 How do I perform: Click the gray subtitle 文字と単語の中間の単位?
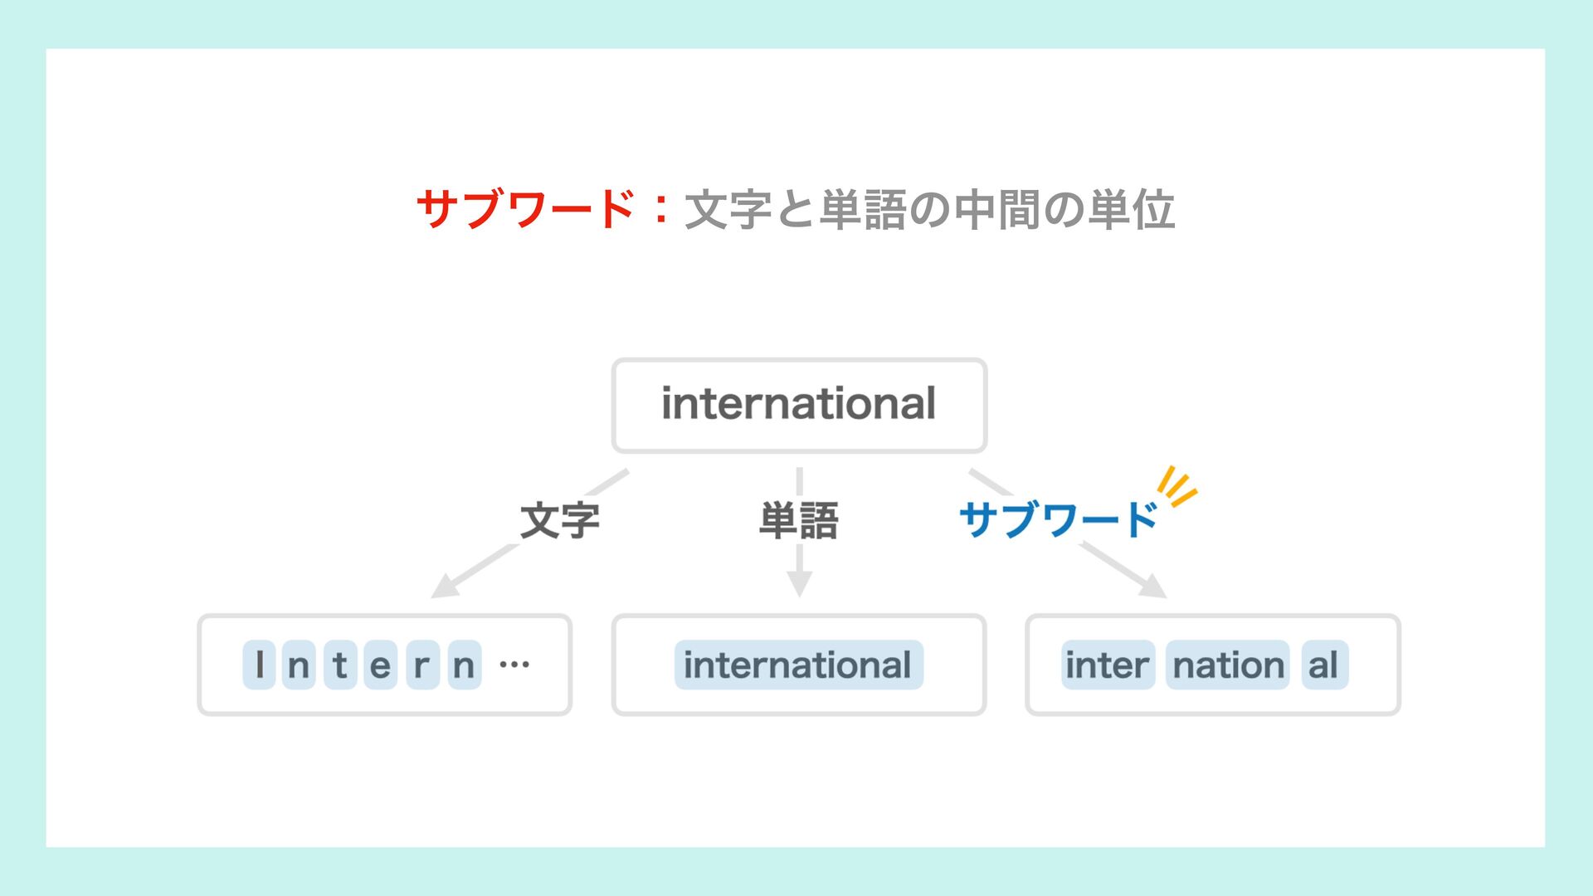tap(929, 209)
